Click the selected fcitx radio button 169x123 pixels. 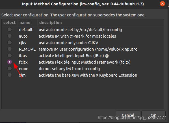click(10, 62)
